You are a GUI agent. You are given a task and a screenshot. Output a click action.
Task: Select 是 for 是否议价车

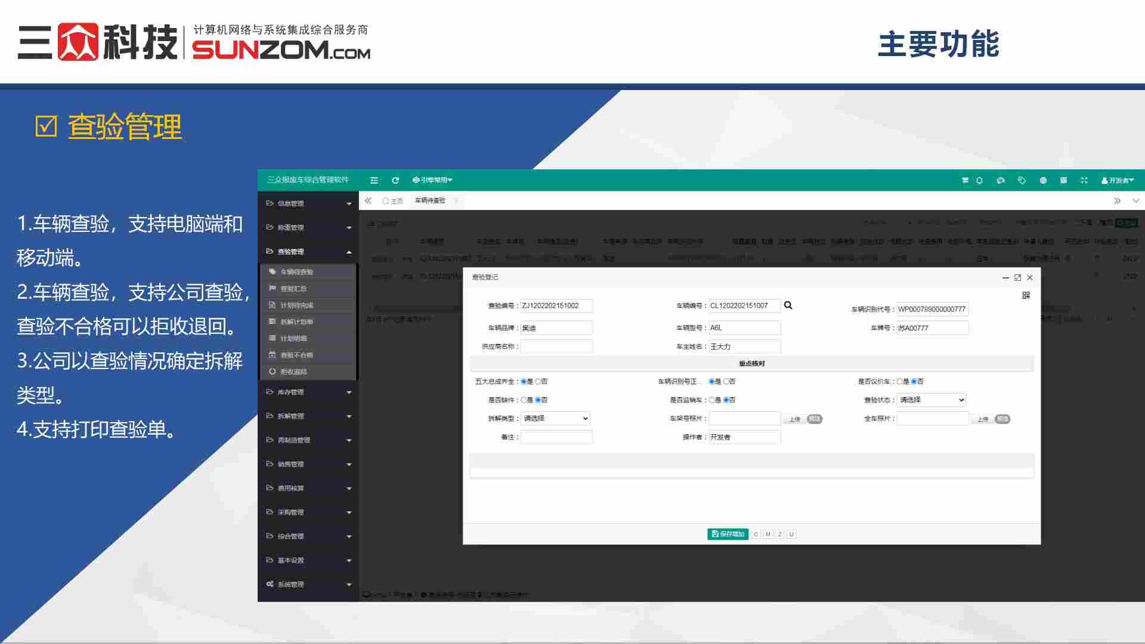[x=899, y=382]
